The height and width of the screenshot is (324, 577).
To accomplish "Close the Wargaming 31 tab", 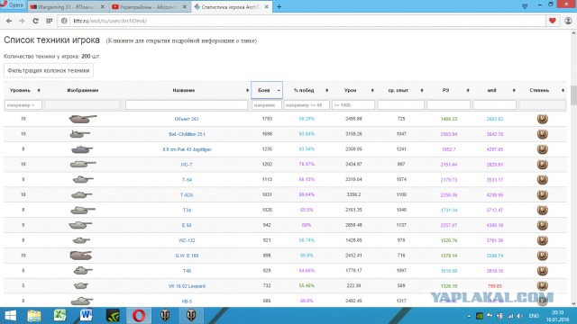I will click(x=103, y=7).
